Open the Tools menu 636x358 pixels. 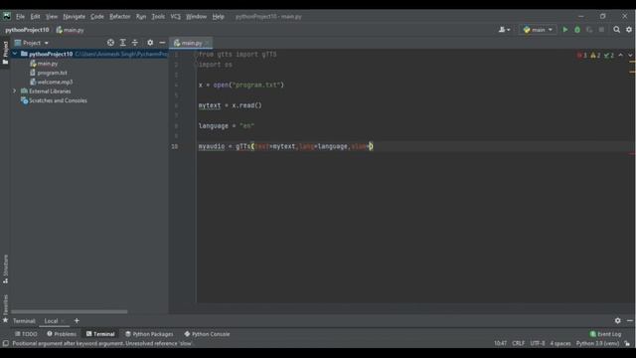pos(158,16)
